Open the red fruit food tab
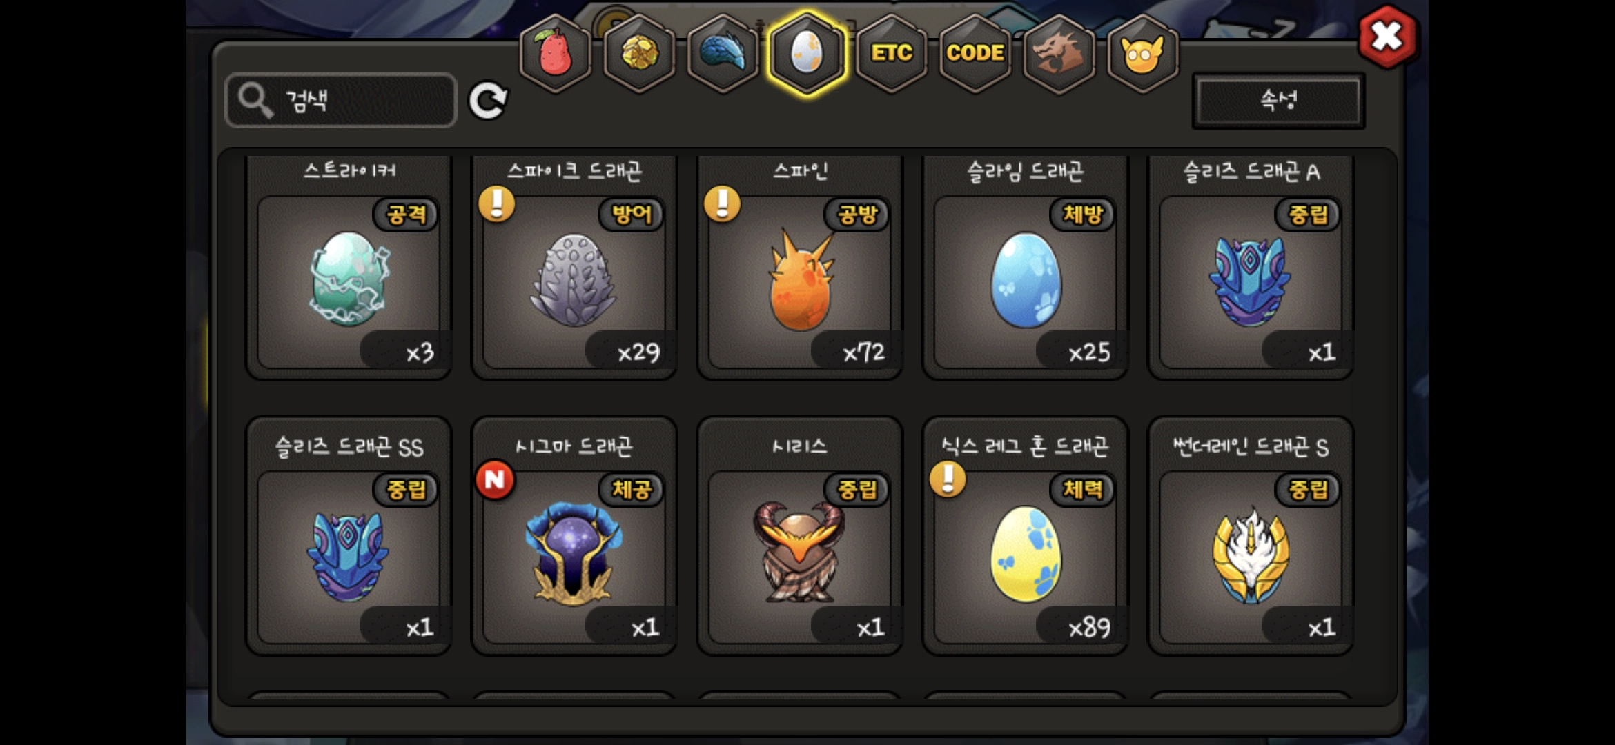Viewport: 1615px width, 745px height. click(556, 53)
